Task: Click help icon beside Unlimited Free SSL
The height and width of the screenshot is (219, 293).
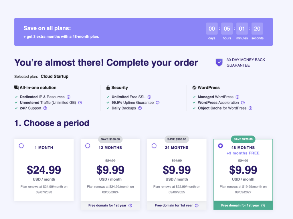Action: [149, 97]
